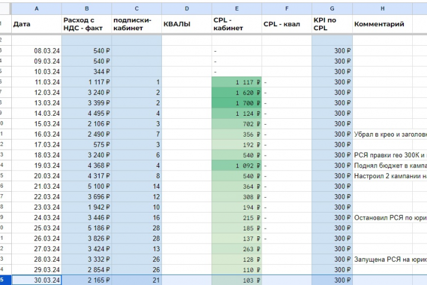427x285 pixels.
Task: Click CPL cell 356 ₽
Action: (237, 134)
